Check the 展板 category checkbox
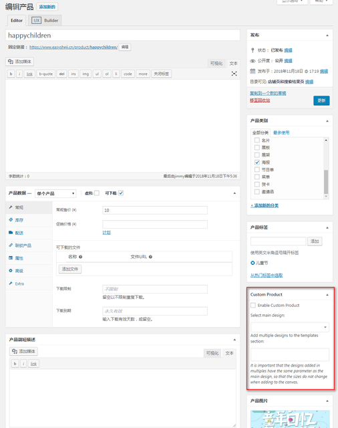This screenshot has height=428, width=338. [257, 148]
